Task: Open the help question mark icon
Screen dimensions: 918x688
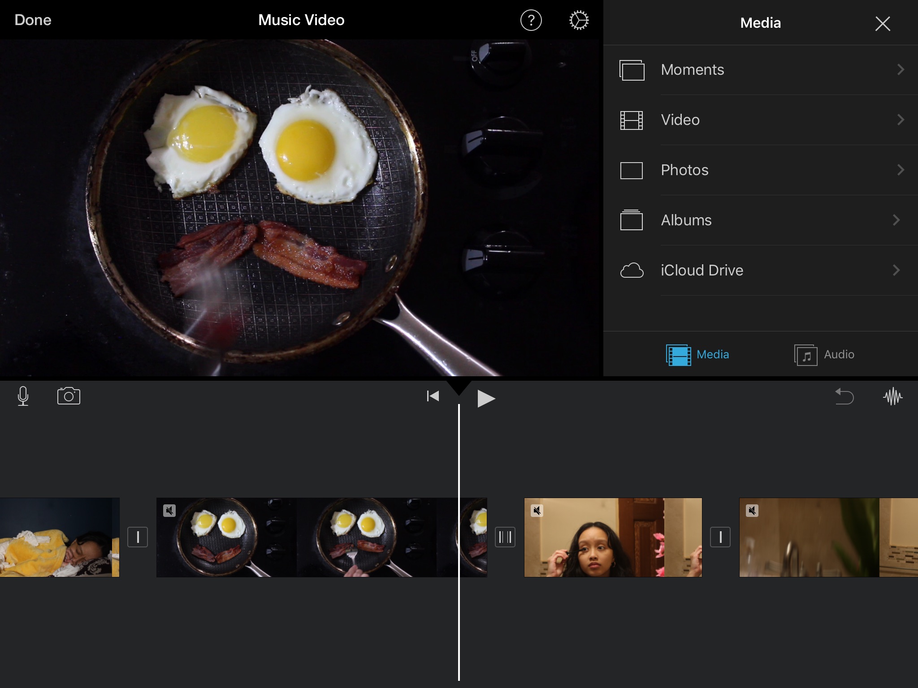Action: click(531, 21)
